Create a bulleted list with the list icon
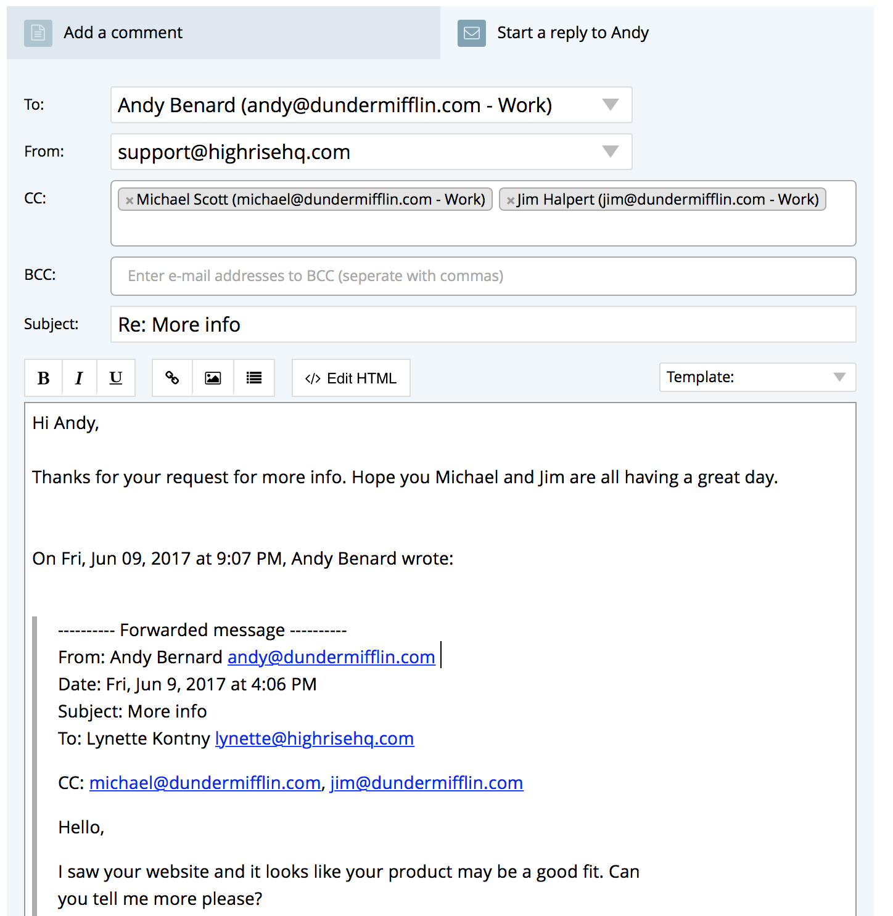This screenshot has height=916, width=893. click(x=254, y=378)
